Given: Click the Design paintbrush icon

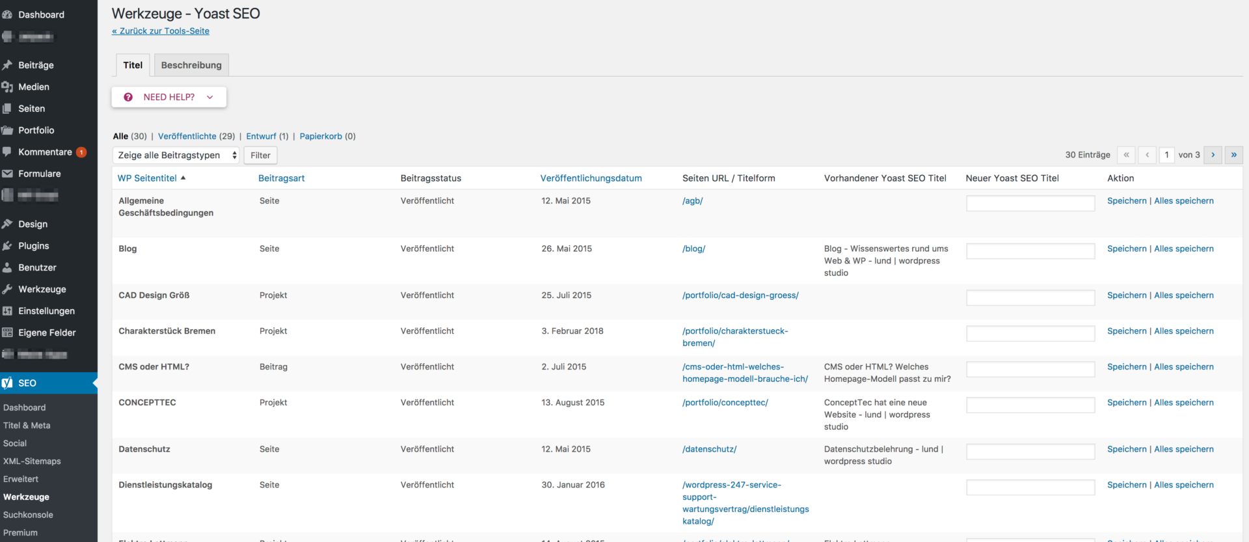Looking at the screenshot, I should tap(7, 224).
